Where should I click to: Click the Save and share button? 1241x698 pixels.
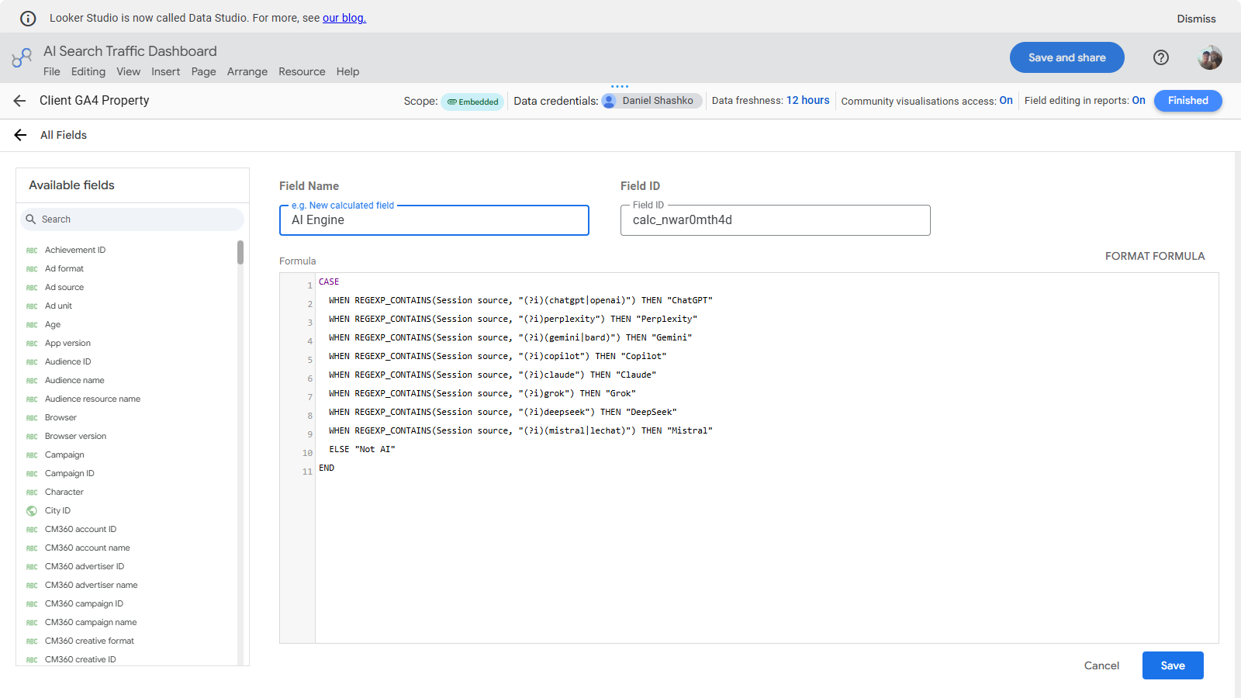click(x=1067, y=57)
